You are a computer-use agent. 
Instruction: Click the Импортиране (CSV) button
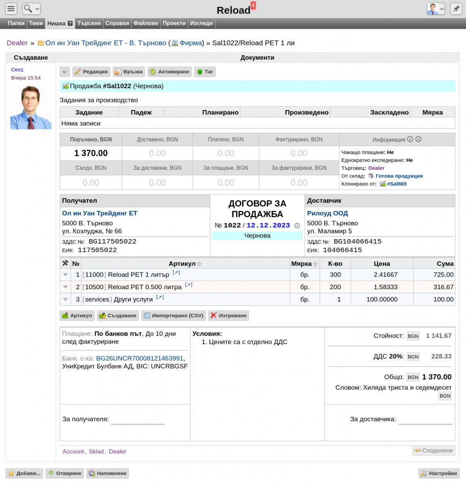173,315
